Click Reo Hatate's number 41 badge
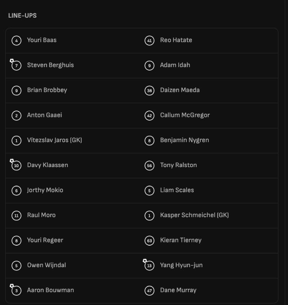 click(149, 40)
